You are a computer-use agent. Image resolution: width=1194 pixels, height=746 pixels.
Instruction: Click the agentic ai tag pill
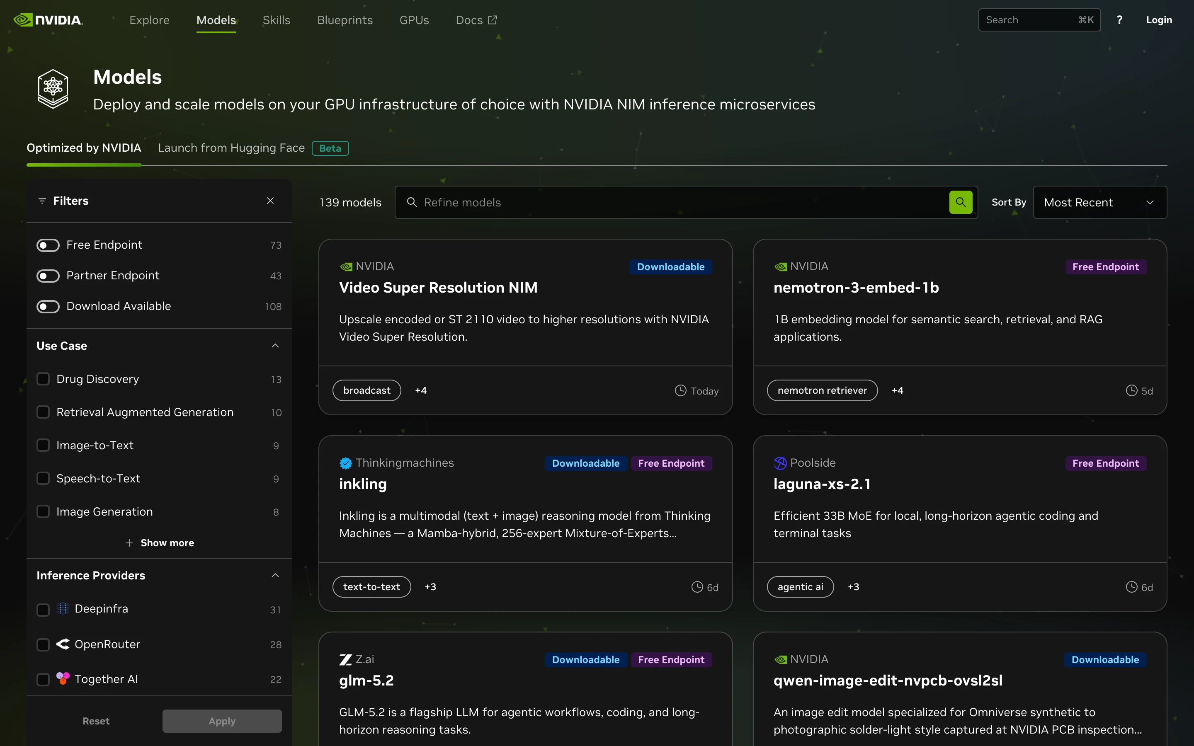click(800, 586)
